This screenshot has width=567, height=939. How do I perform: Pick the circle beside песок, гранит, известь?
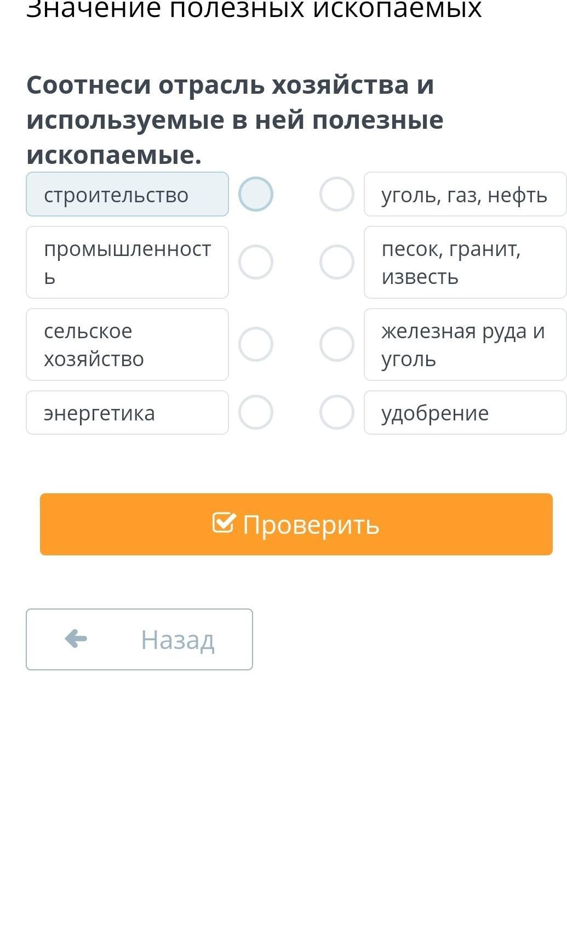point(337,262)
